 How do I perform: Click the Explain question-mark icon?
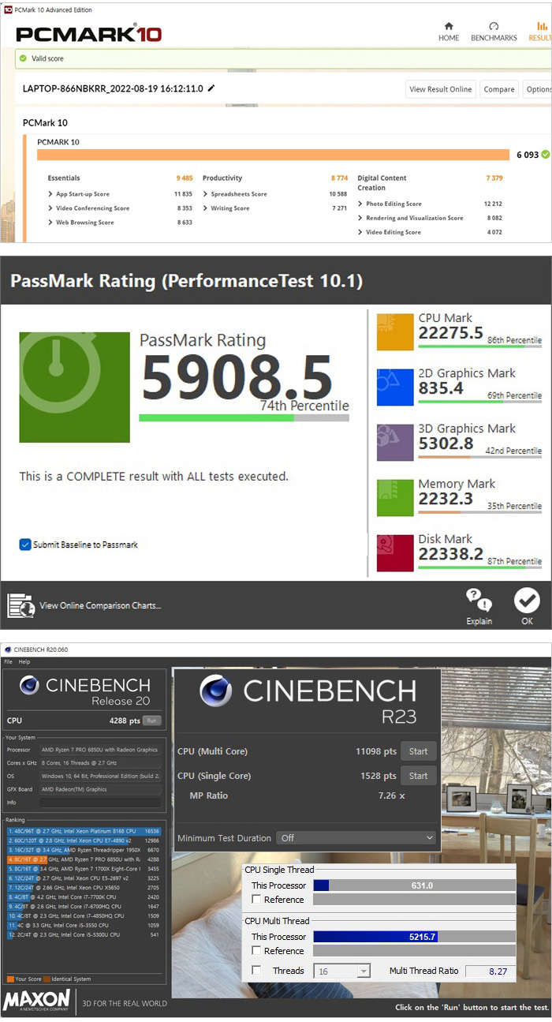[479, 601]
